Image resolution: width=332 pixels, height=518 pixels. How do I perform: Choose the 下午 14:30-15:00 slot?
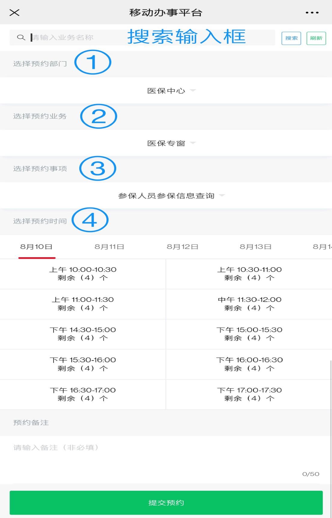click(83, 334)
